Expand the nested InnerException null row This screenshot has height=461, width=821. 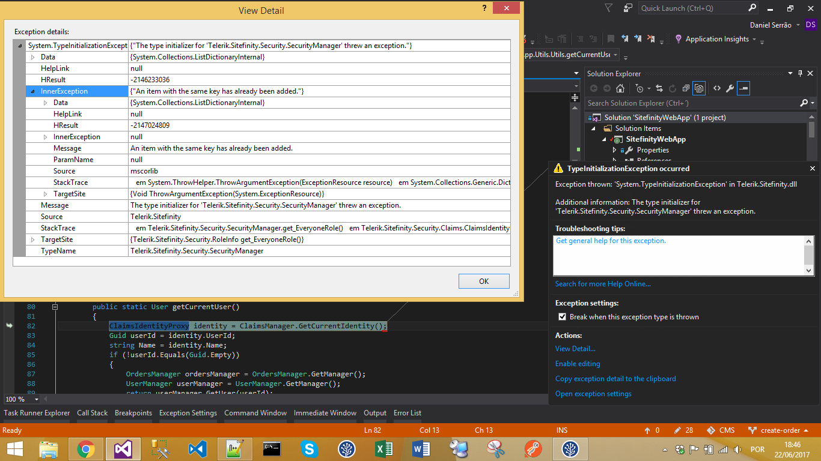(46, 137)
